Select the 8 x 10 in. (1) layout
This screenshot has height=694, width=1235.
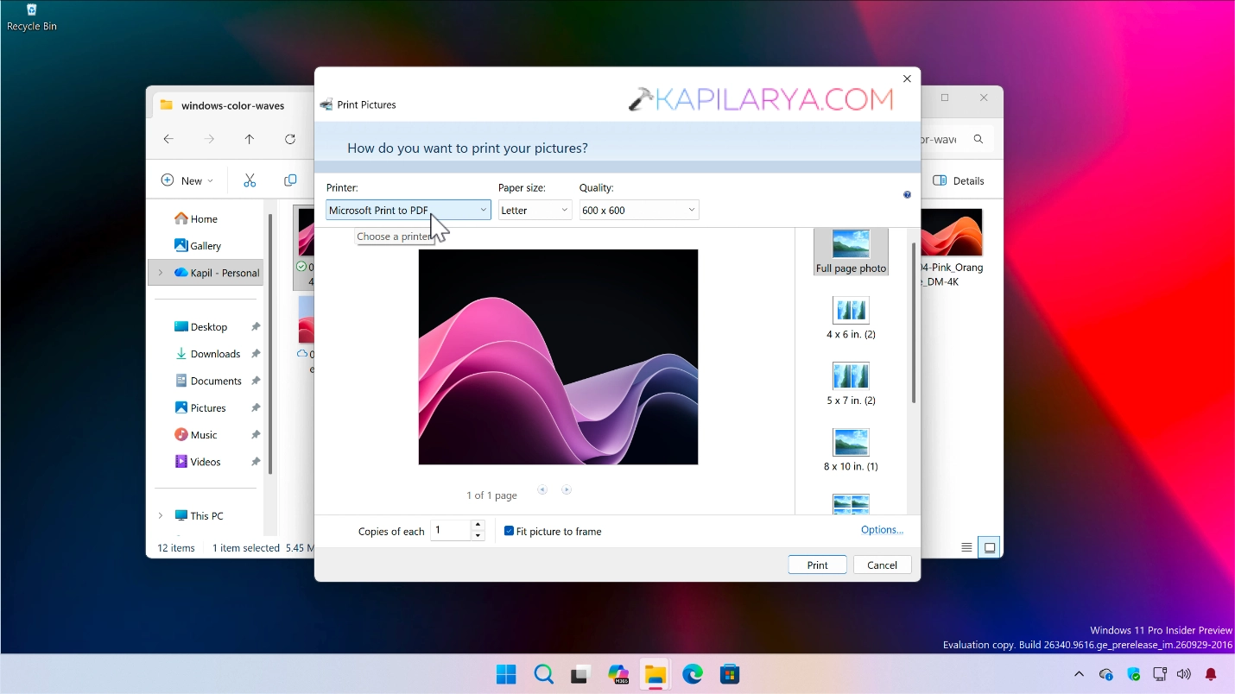(851, 450)
